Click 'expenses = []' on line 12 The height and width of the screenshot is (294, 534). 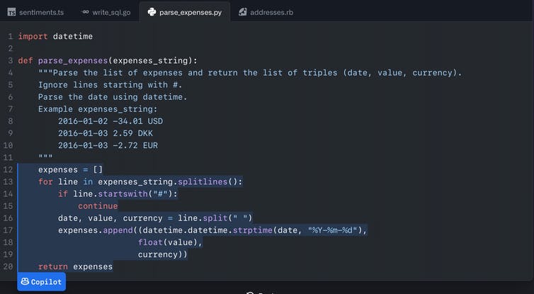[x=71, y=169]
